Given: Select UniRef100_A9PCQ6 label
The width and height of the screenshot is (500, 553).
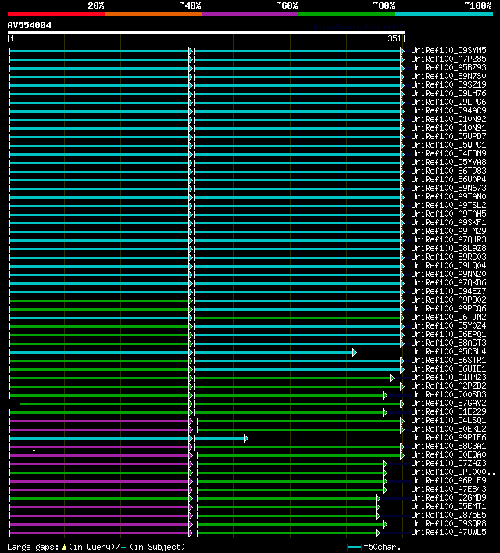Looking at the screenshot, I should point(448,309).
